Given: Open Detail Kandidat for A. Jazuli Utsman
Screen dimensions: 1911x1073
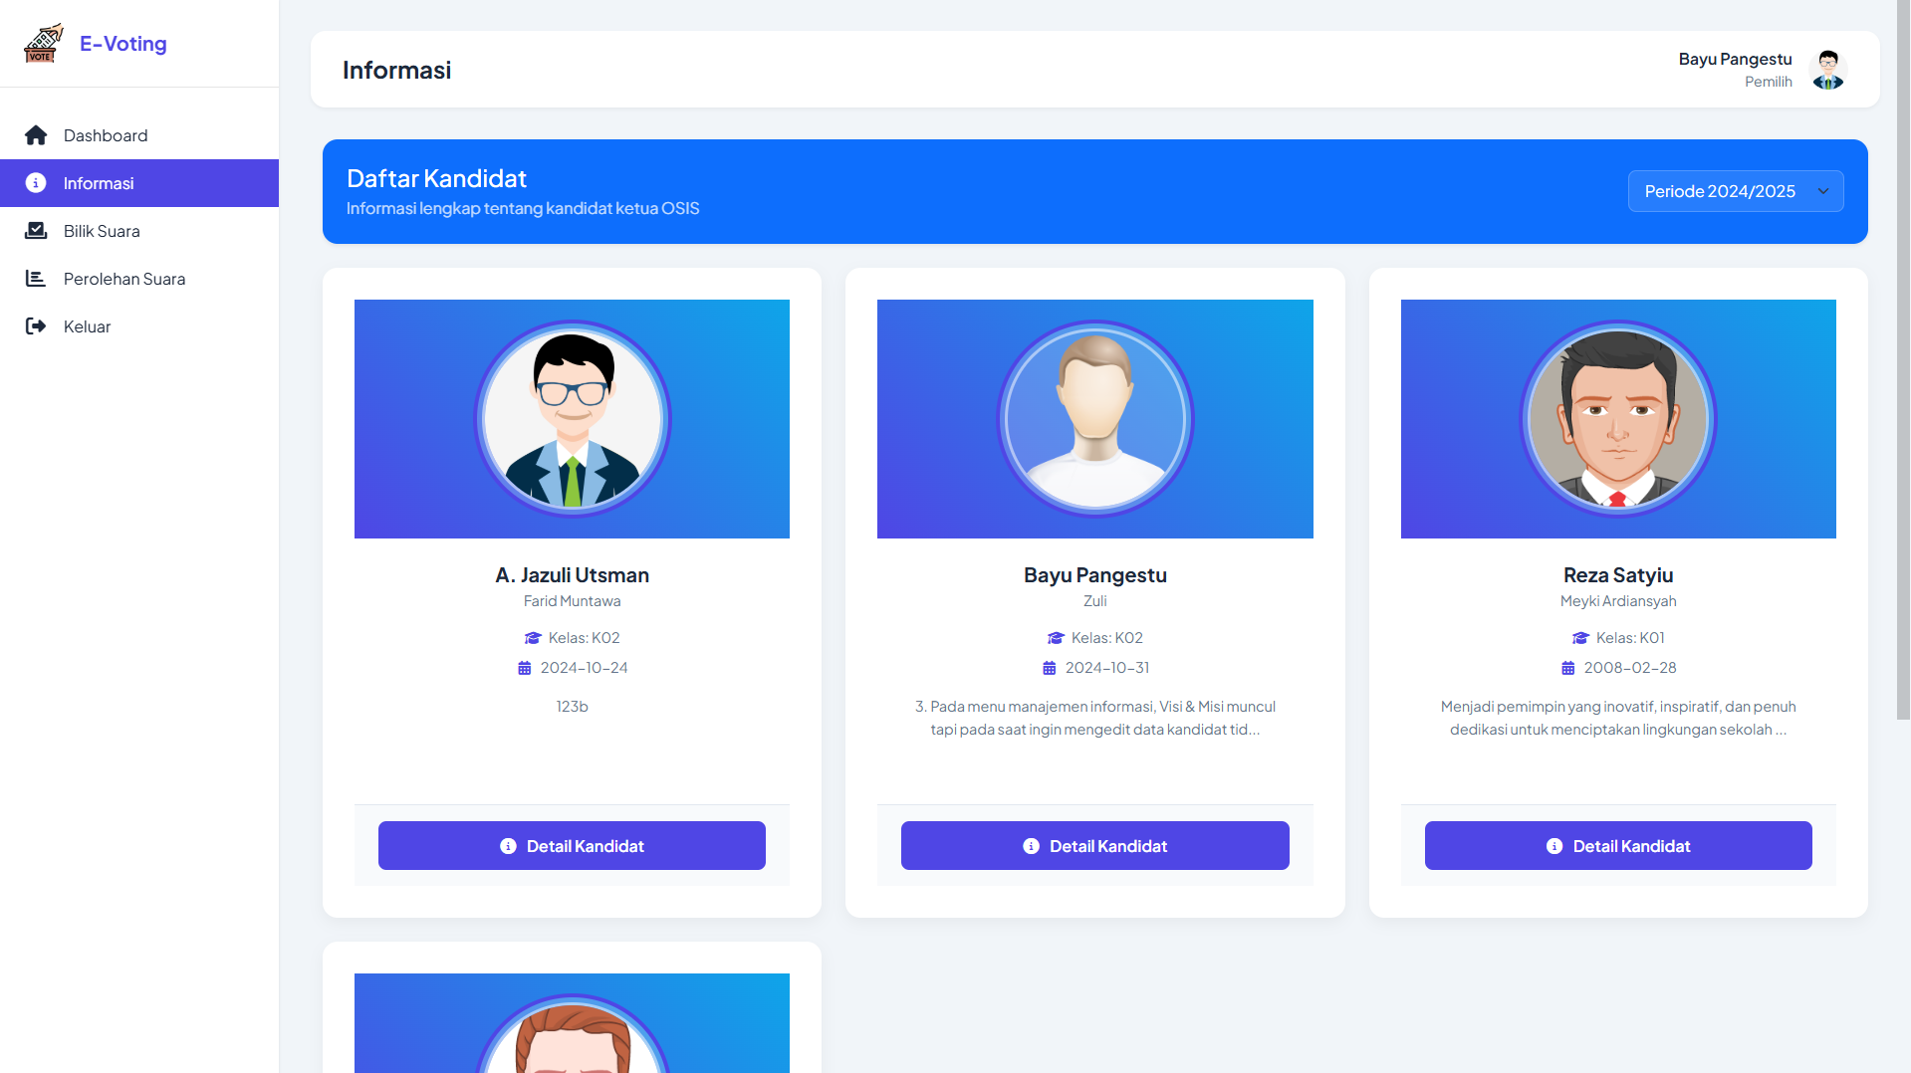Looking at the screenshot, I should pyautogui.click(x=572, y=846).
